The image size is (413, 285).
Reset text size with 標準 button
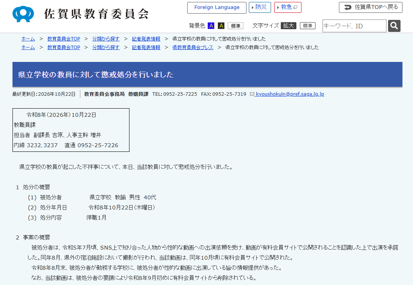pyautogui.click(x=308, y=26)
